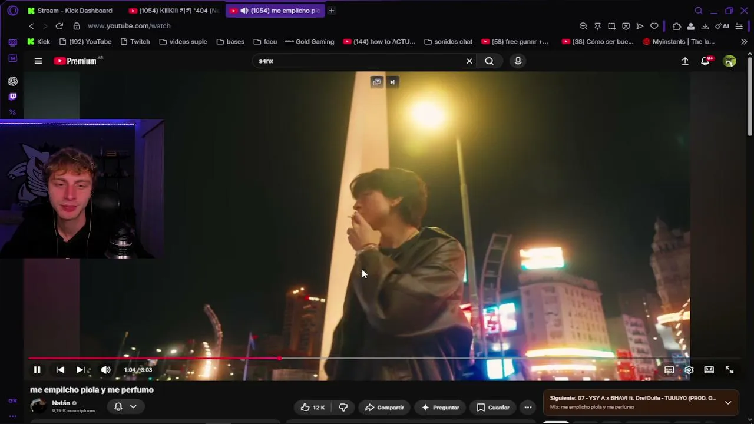Open YouTube upload/create button
Viewport: 754px width, 424px height.
point(685,61)
